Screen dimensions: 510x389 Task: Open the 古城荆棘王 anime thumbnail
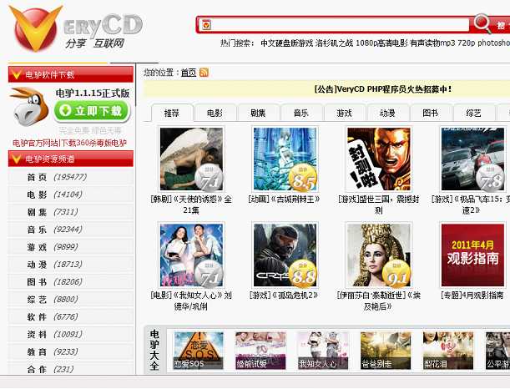point(285,159)
